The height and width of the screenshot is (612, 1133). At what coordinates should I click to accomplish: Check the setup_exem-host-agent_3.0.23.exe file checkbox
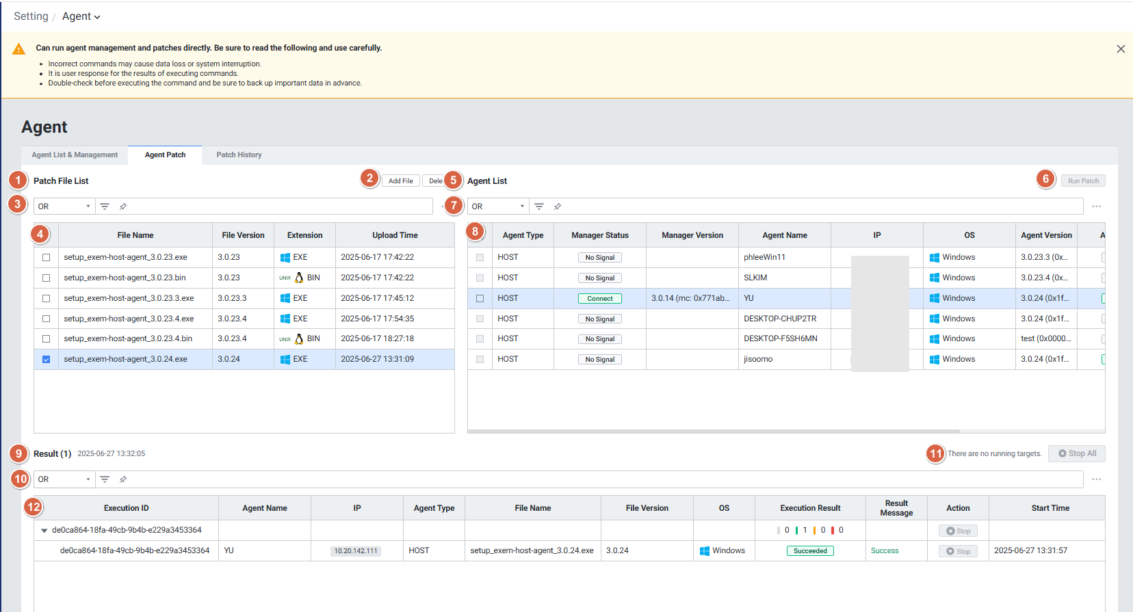[47, 258]
